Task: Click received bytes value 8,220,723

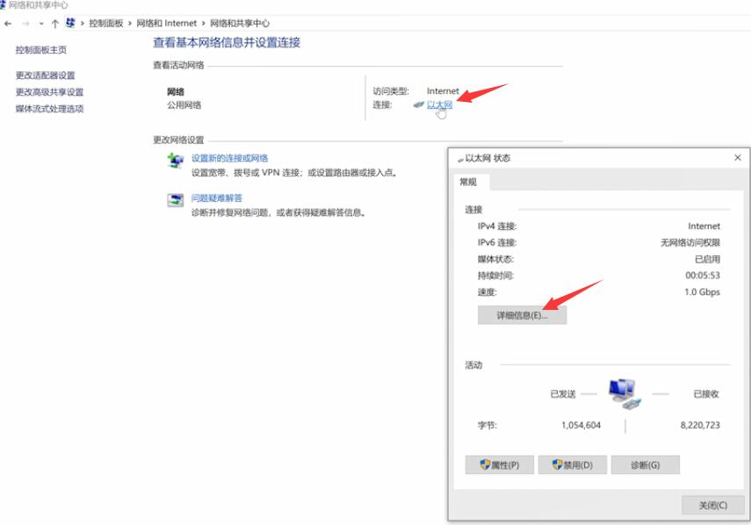Action: point(700,425)
